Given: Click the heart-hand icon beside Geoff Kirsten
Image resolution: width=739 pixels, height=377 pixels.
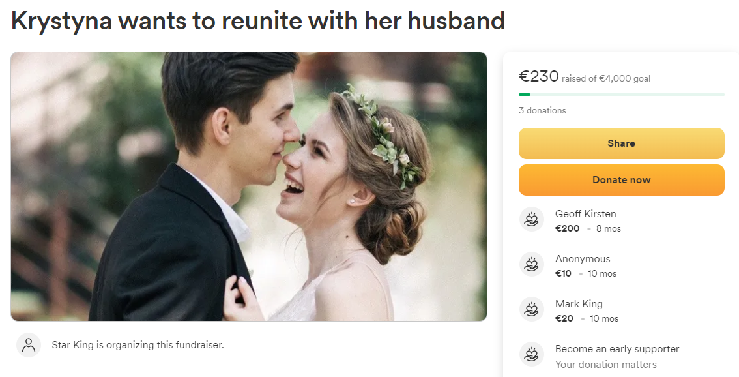Looking at the screenshot, I should (x=531, y=219).
